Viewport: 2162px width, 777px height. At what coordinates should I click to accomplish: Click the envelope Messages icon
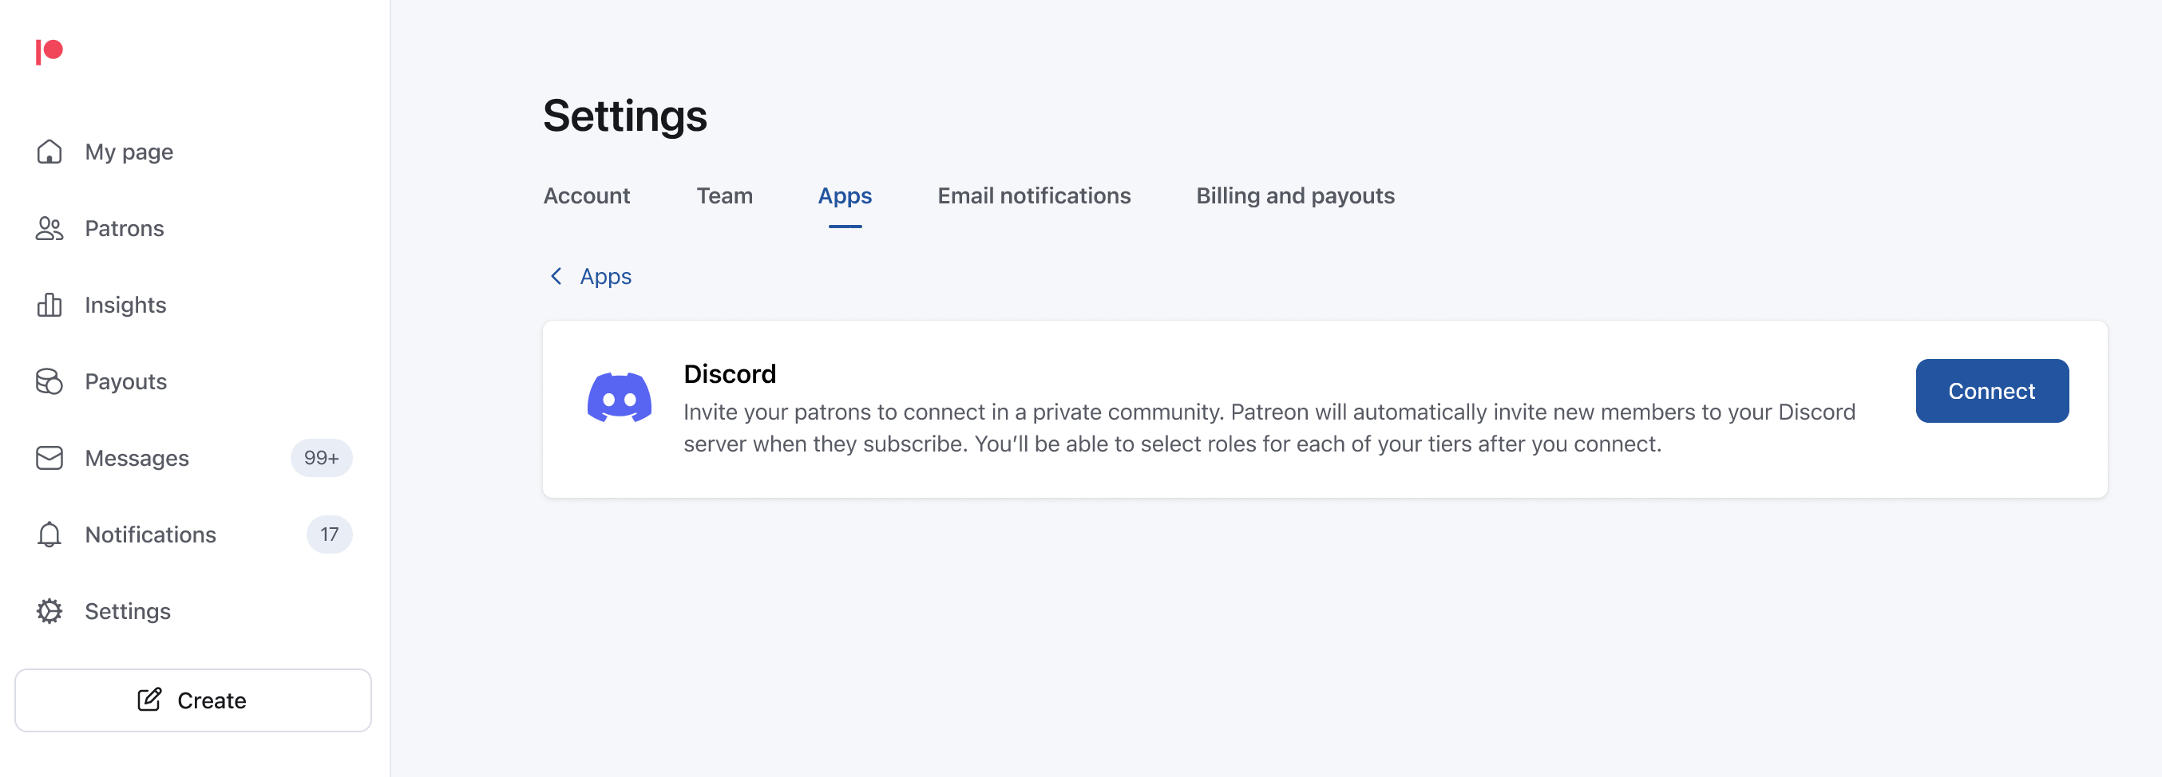coord(49,459)
